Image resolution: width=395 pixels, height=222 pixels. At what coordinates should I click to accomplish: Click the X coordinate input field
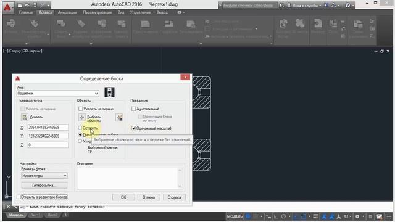point(48,128)
